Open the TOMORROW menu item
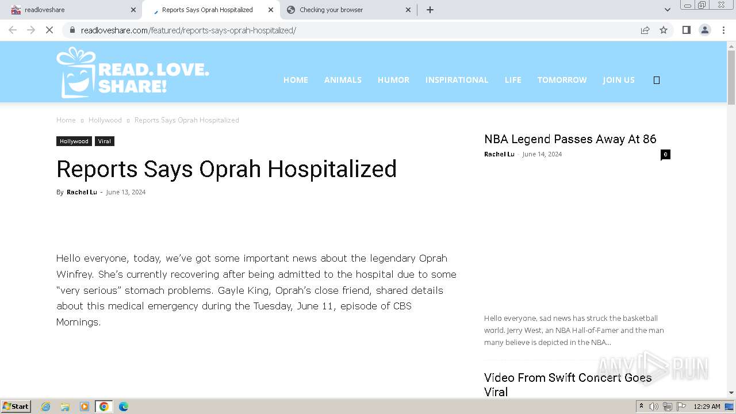This screenshot has height=414, width=736. coord(562,80)
